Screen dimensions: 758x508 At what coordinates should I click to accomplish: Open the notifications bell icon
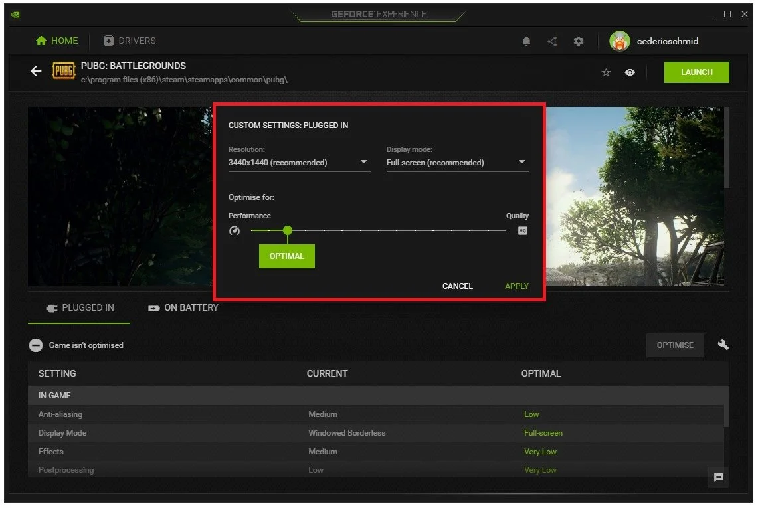click(x=526, y=42)
